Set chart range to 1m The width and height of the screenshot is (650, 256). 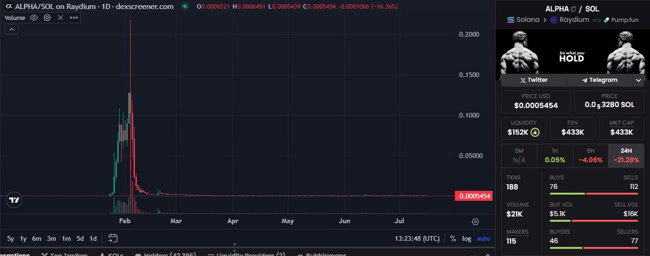(x=66, y=238)
